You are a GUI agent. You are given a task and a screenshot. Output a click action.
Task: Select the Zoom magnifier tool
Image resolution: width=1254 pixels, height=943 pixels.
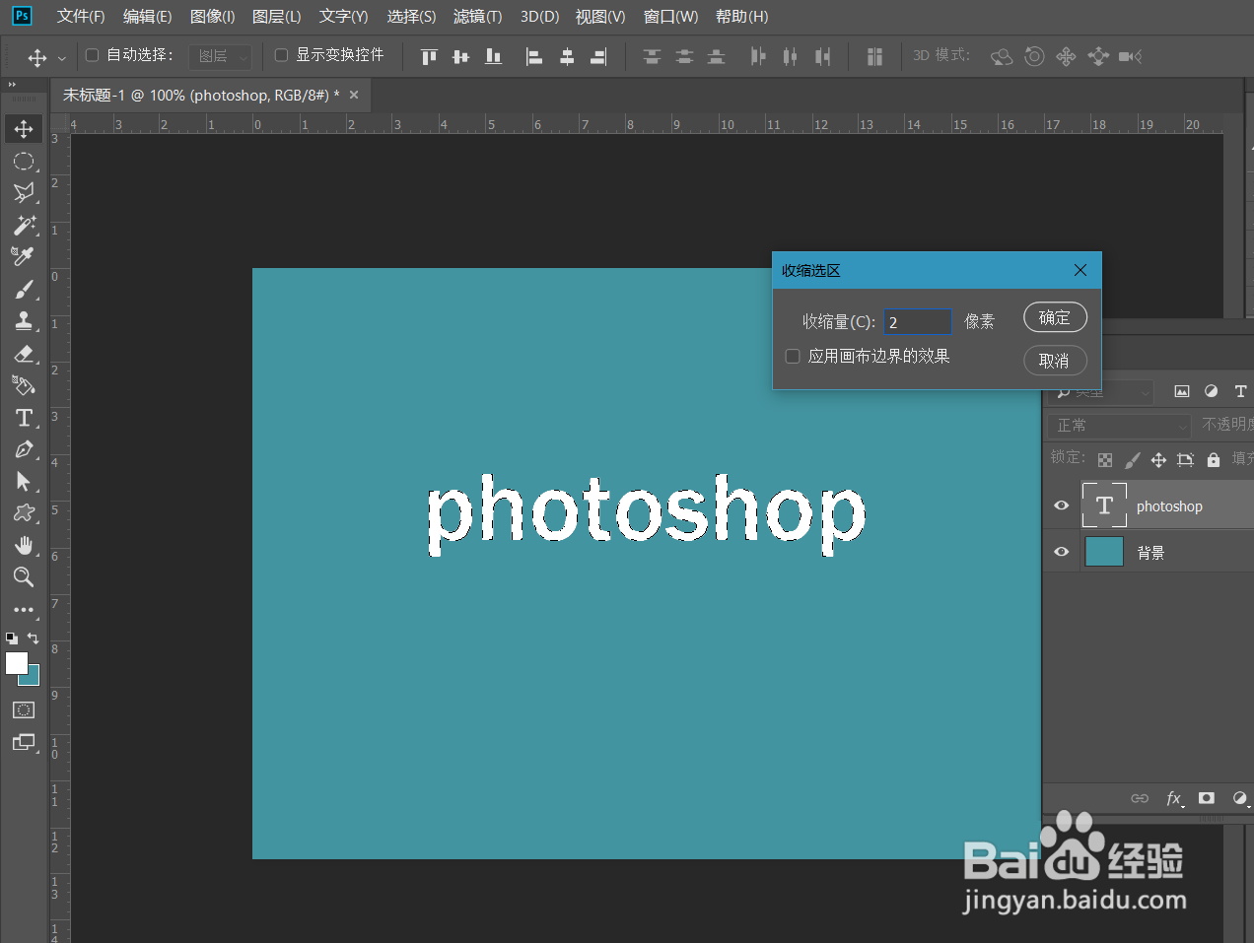pos(24,577)
